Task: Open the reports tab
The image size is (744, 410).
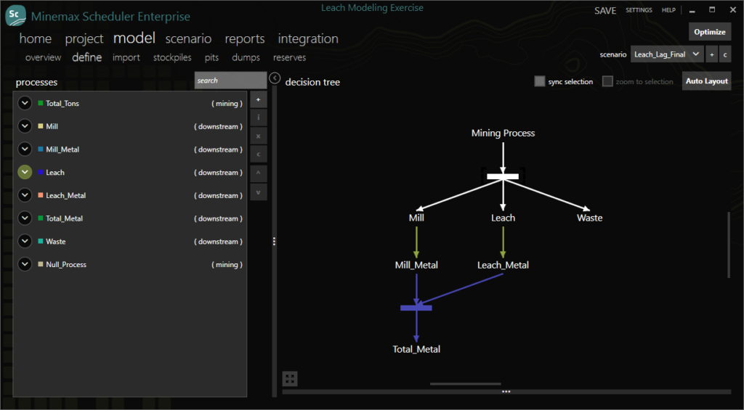Action: pos(245,39)
